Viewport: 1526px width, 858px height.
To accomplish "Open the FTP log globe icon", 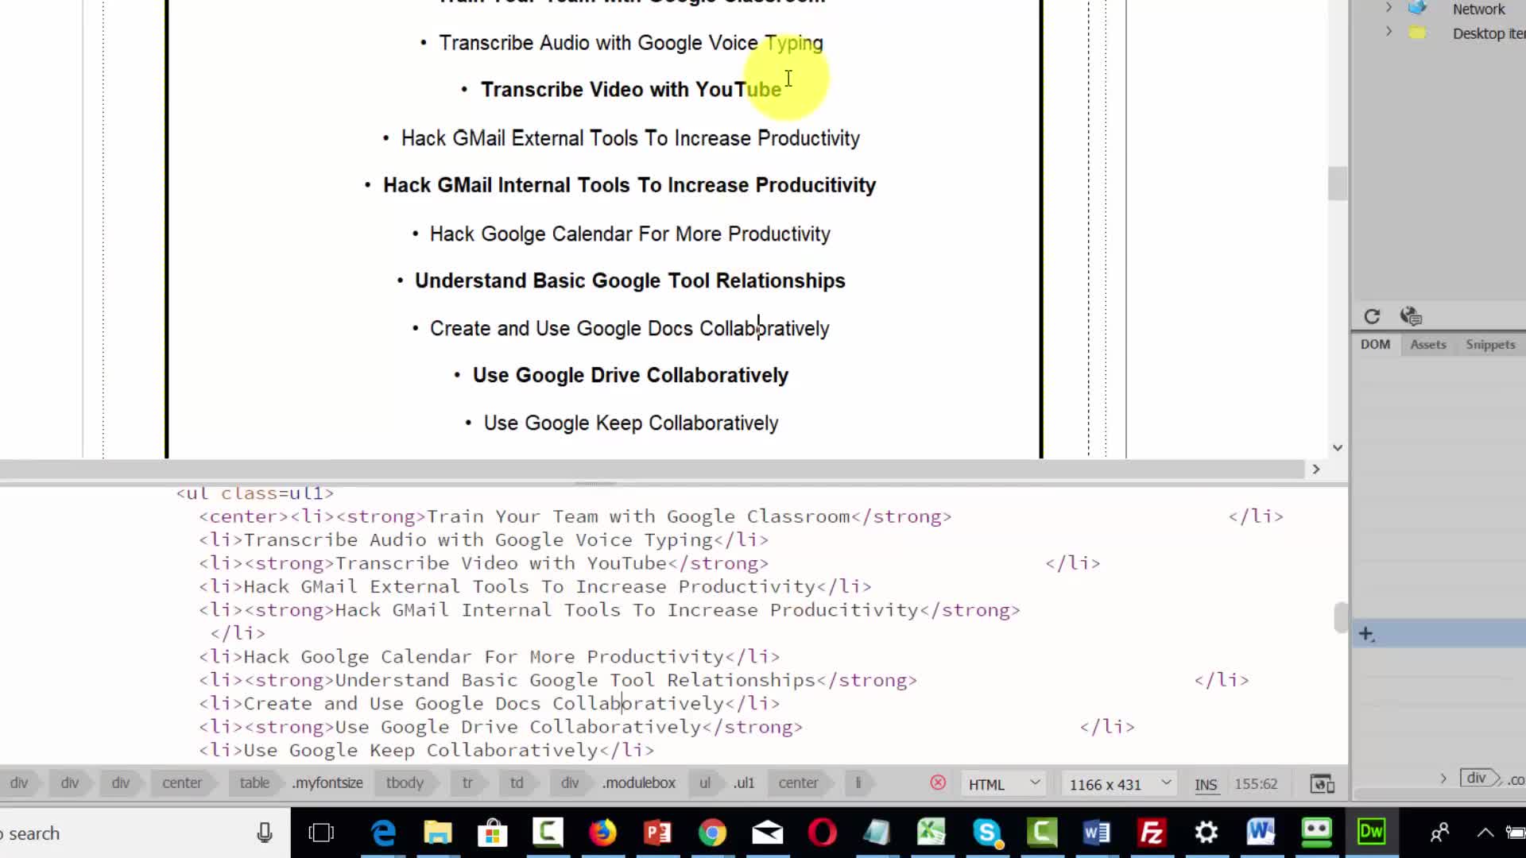I will point(1411,316).
